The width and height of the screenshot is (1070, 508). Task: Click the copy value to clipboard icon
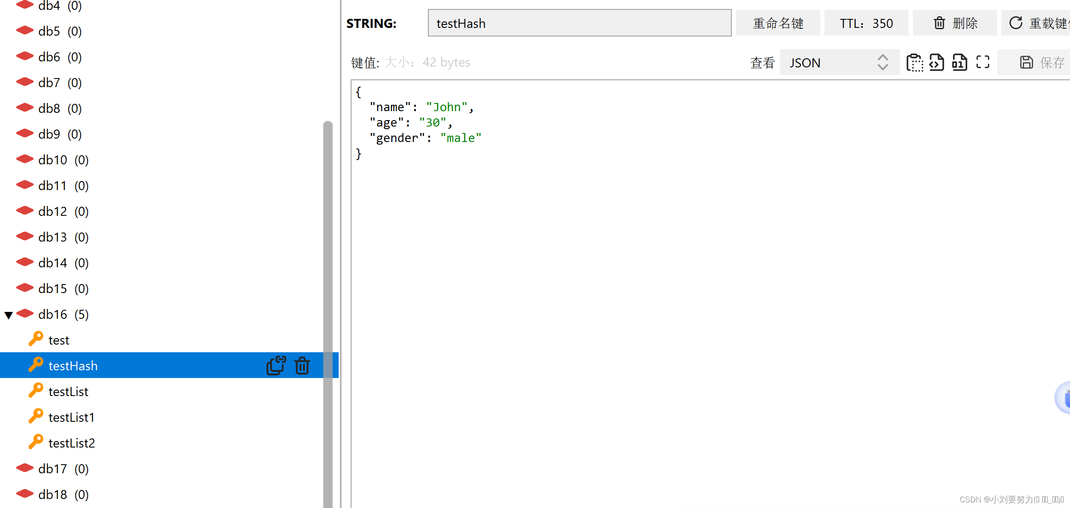click(914, 63)
